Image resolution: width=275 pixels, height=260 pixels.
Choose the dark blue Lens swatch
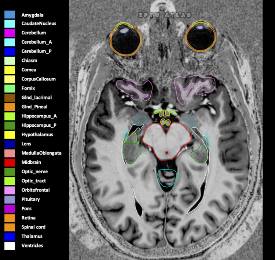(x=10, y=144)
